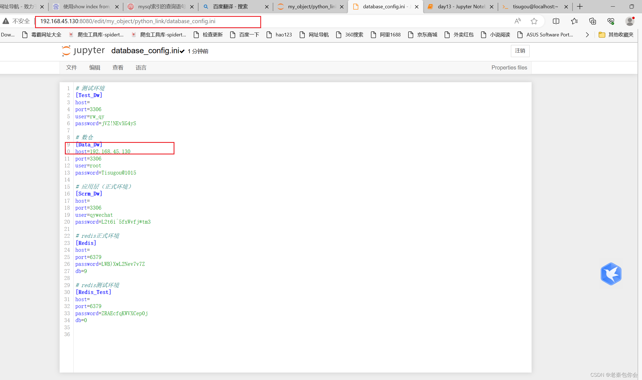Open the 其他收藏夹 bookmarks folder

tap(616, 35)
